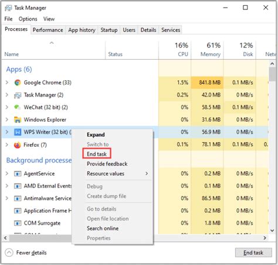Click the vertical scrollbar up arrow
This screenshot has height=265, width=278.
[x=272, y=64]
